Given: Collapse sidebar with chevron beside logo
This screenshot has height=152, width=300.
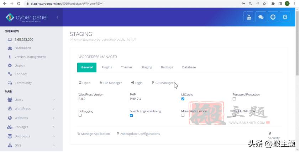Looking at the screenshot, I should (57, 17).
